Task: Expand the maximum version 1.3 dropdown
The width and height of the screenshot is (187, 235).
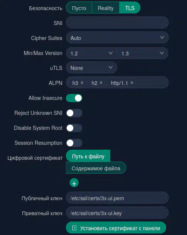Action: [x=143, y=53]
